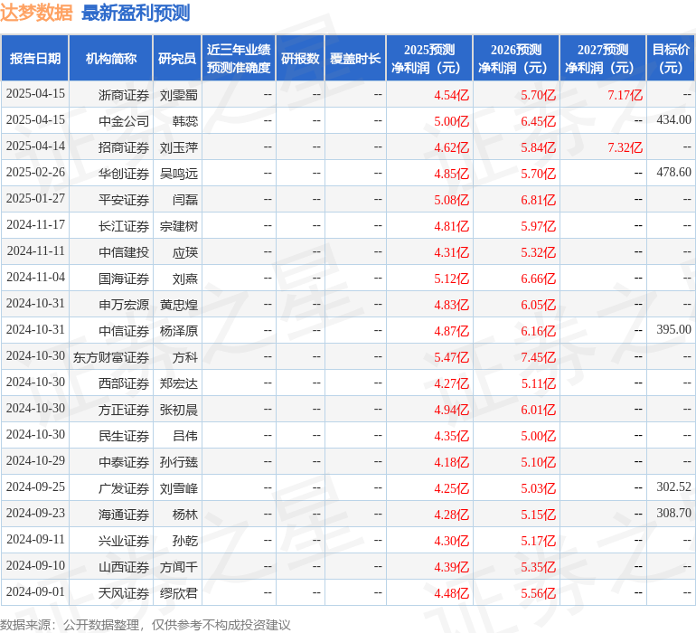Image resolution: width=696 pixels, height=633 pixels.
Task: Click the 2025预测净利润 column header
Action: [429, 59]
